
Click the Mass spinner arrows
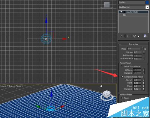tap(142, 49)
